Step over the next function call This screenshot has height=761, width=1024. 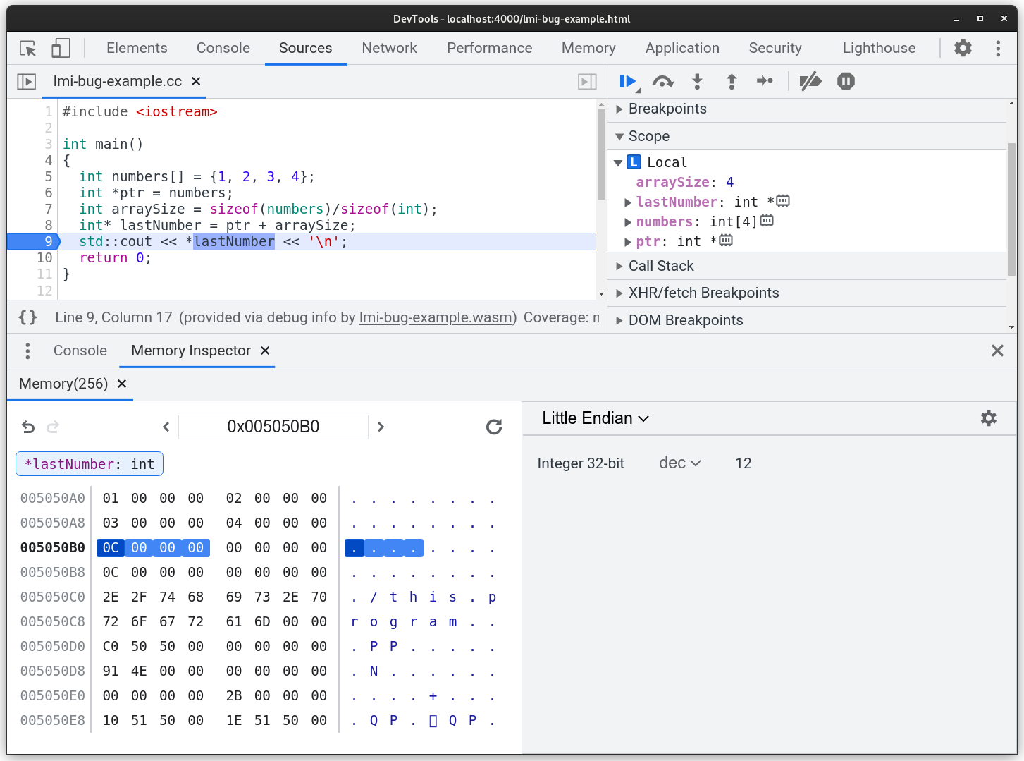(x=662, y=81)
